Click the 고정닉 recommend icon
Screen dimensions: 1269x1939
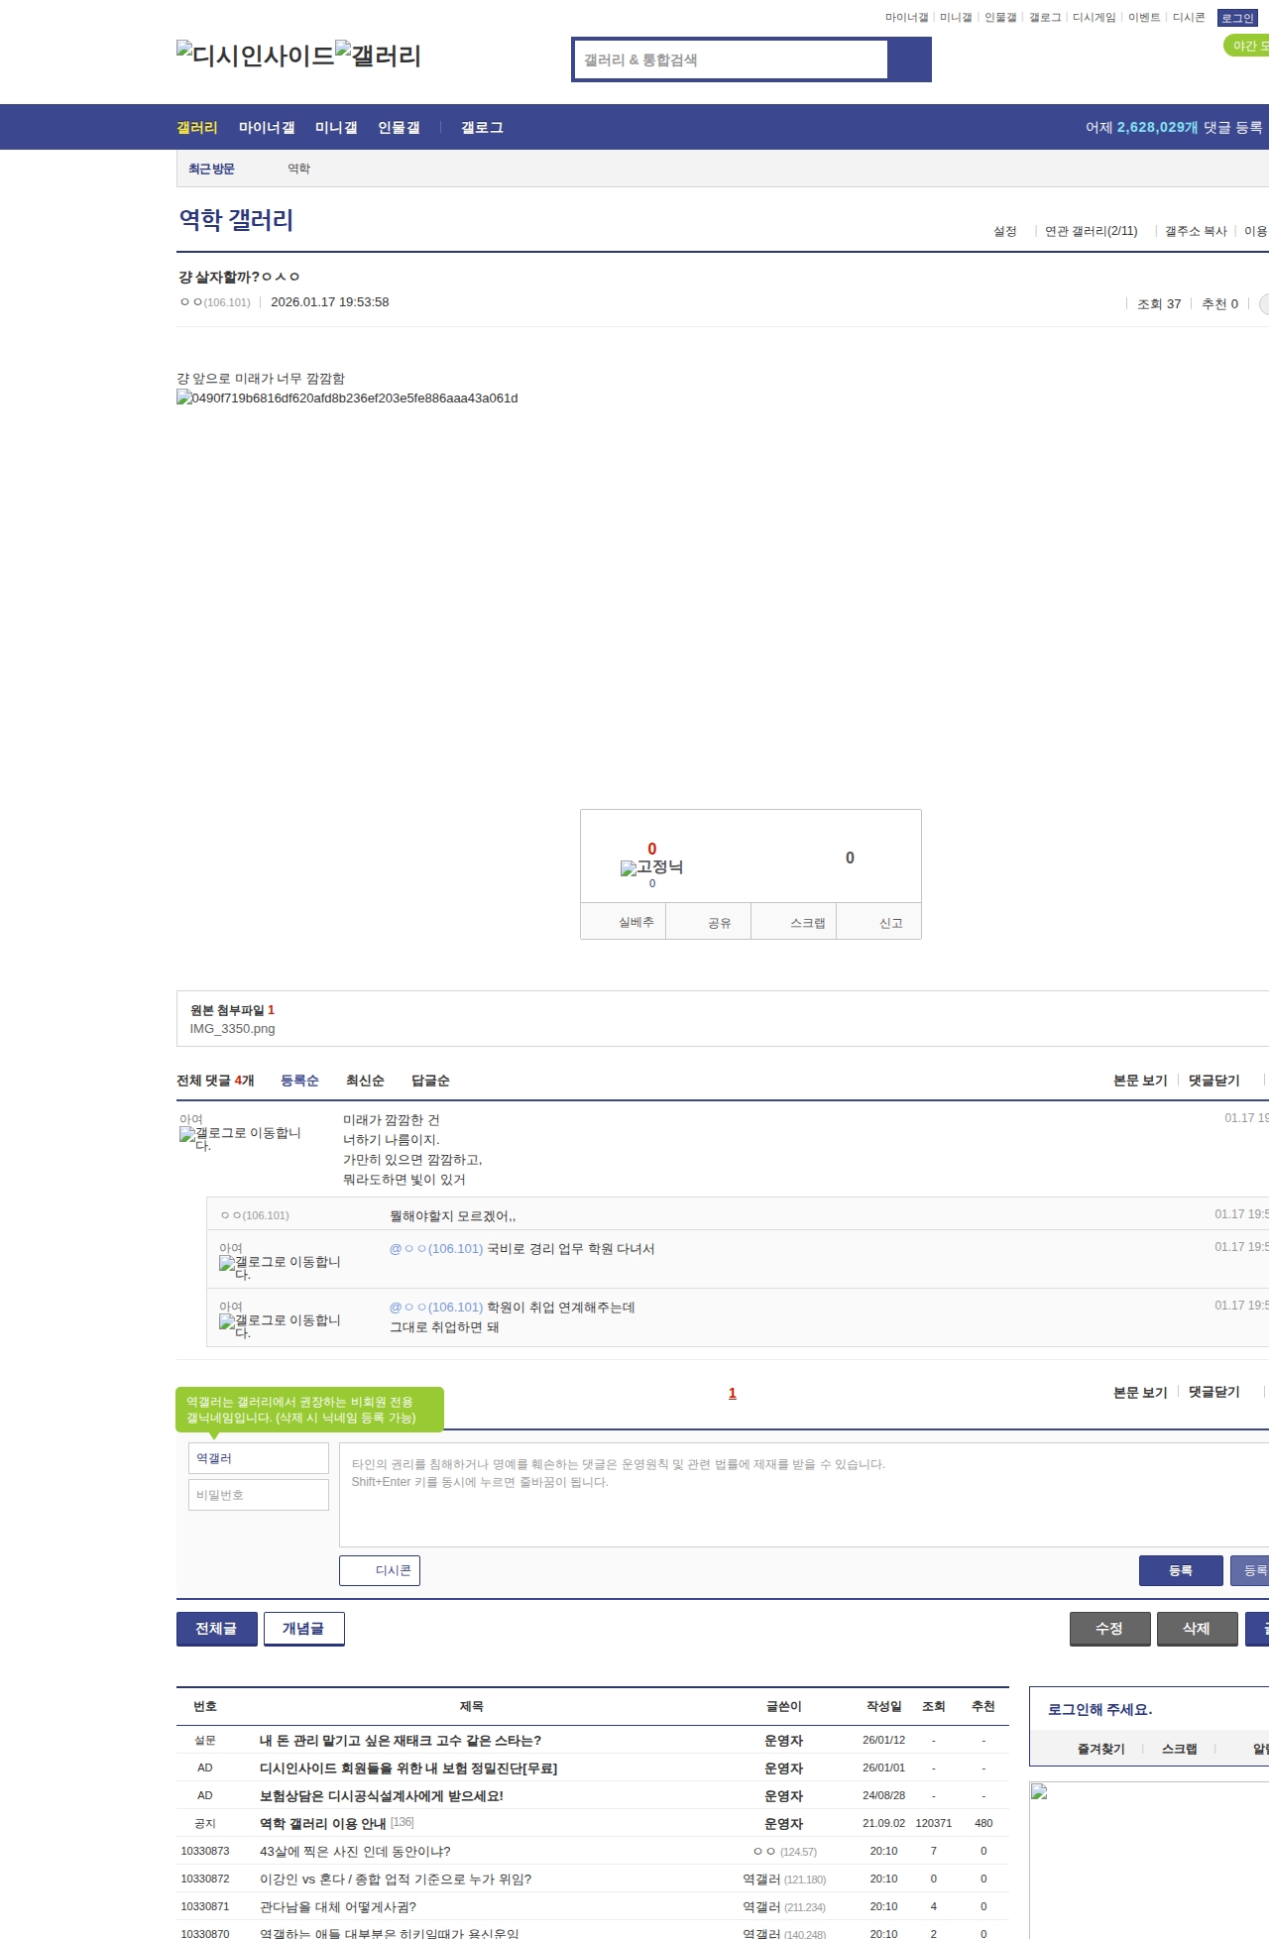click(651, 867)
